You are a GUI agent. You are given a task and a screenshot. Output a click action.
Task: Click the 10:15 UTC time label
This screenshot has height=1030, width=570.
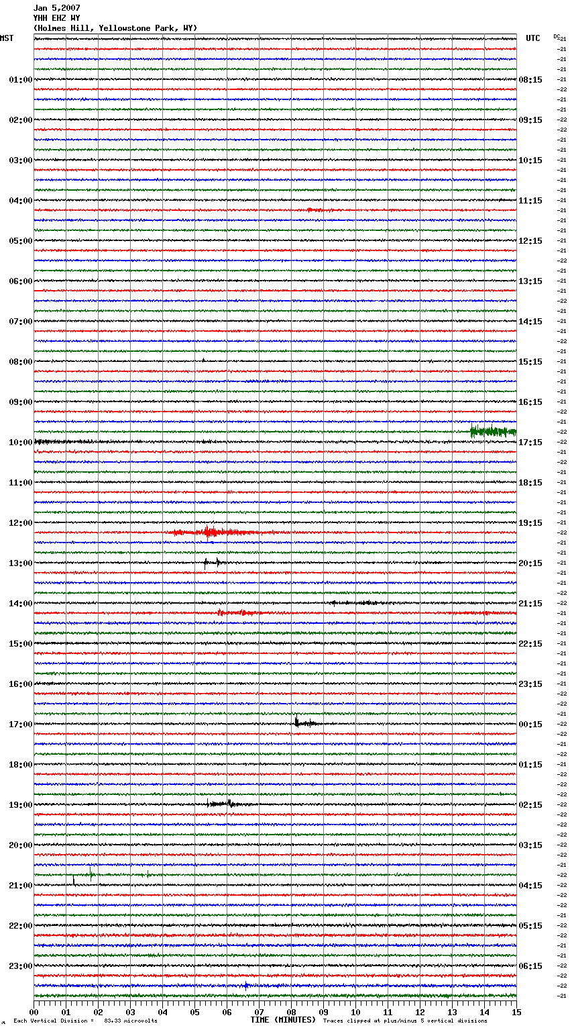click(530, 160)
